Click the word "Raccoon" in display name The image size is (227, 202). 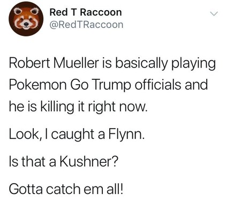(x=101, y=12)
